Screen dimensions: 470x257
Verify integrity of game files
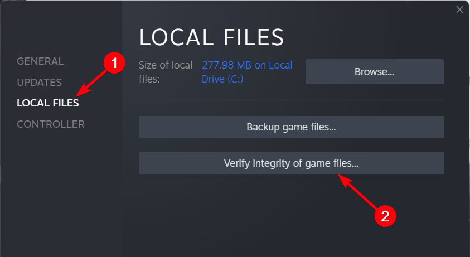pyautogui.click(x=290, y=163)
